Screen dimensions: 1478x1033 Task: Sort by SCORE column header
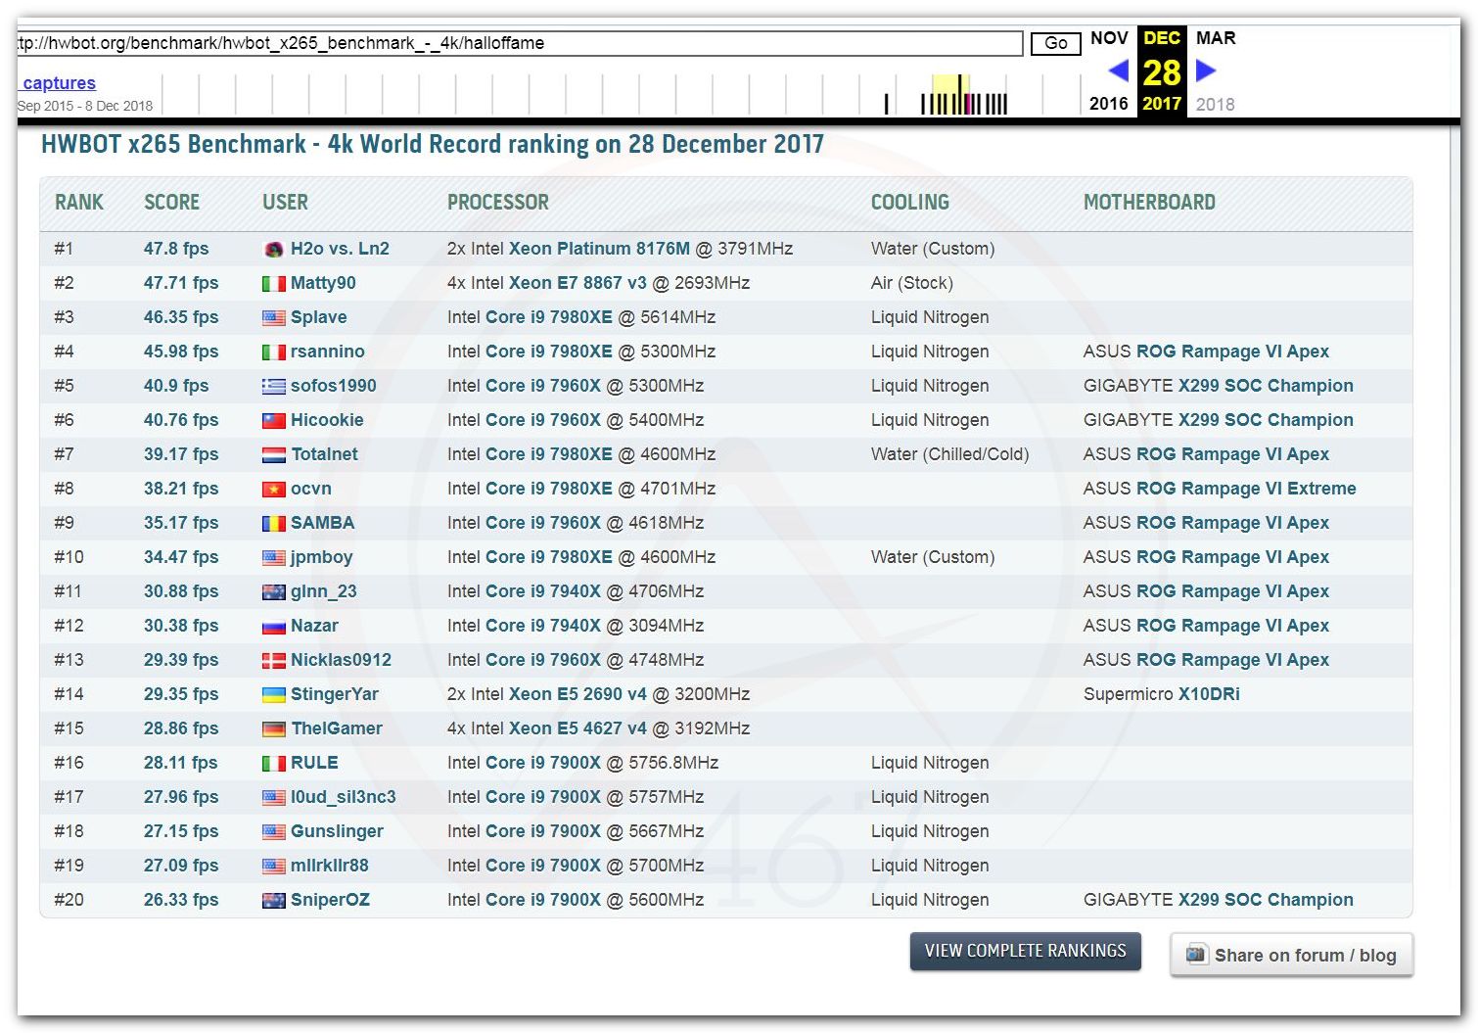tap(171, 203)
